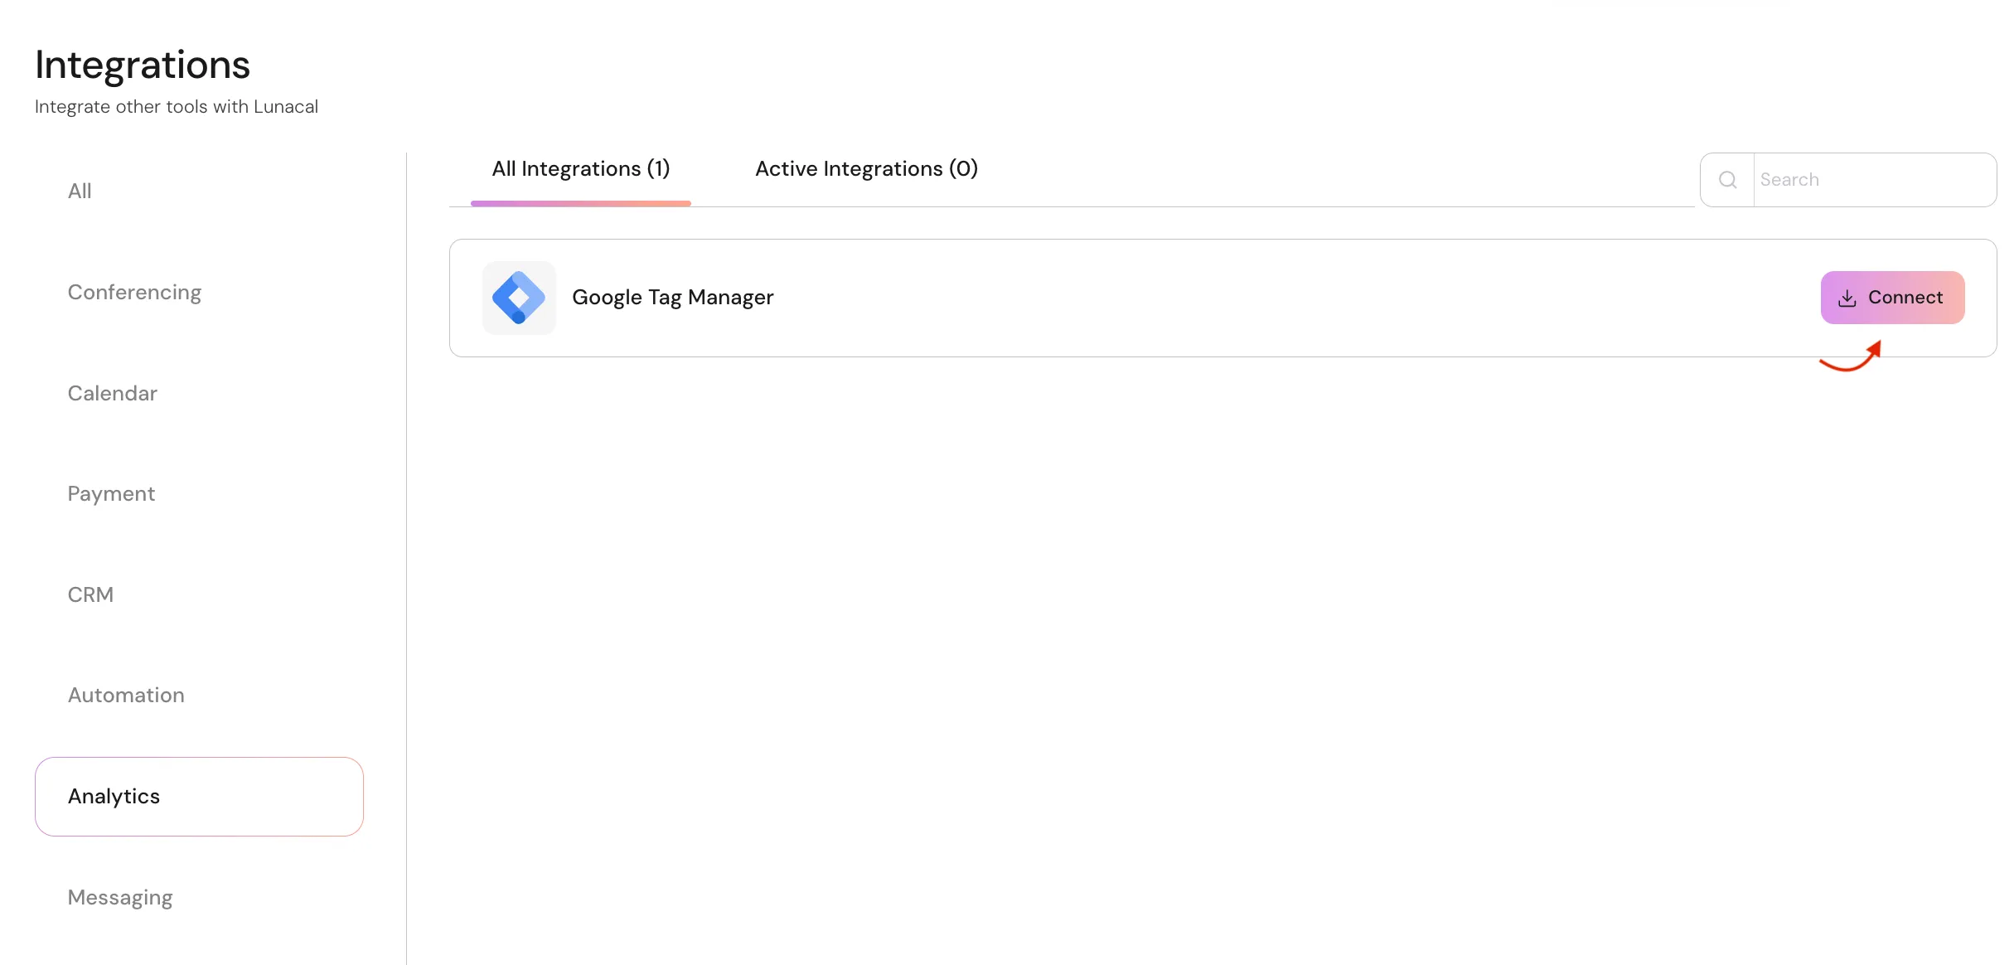Open the Calendar integrations category

tap(113, 394)
